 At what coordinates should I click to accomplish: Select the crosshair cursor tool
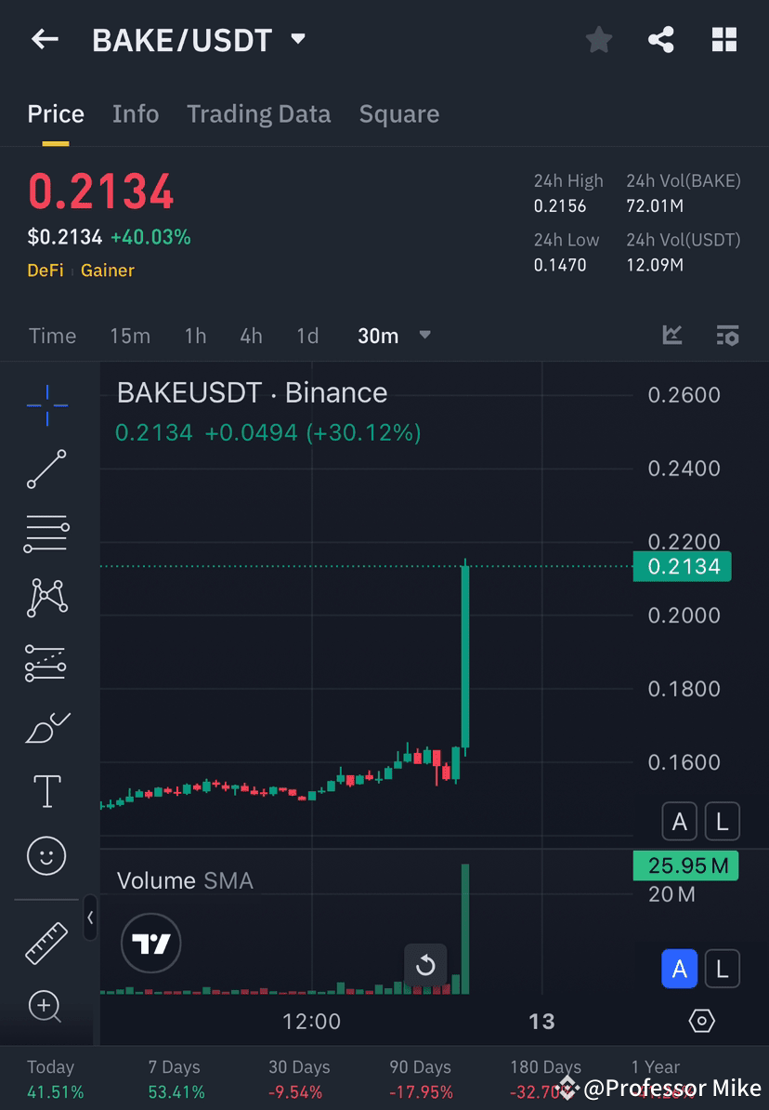(46, 404)
